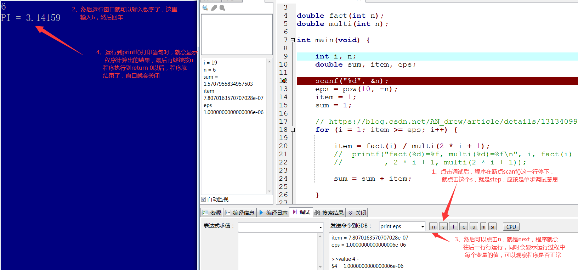
Task: Click the ni debug button
Action: 483,227
